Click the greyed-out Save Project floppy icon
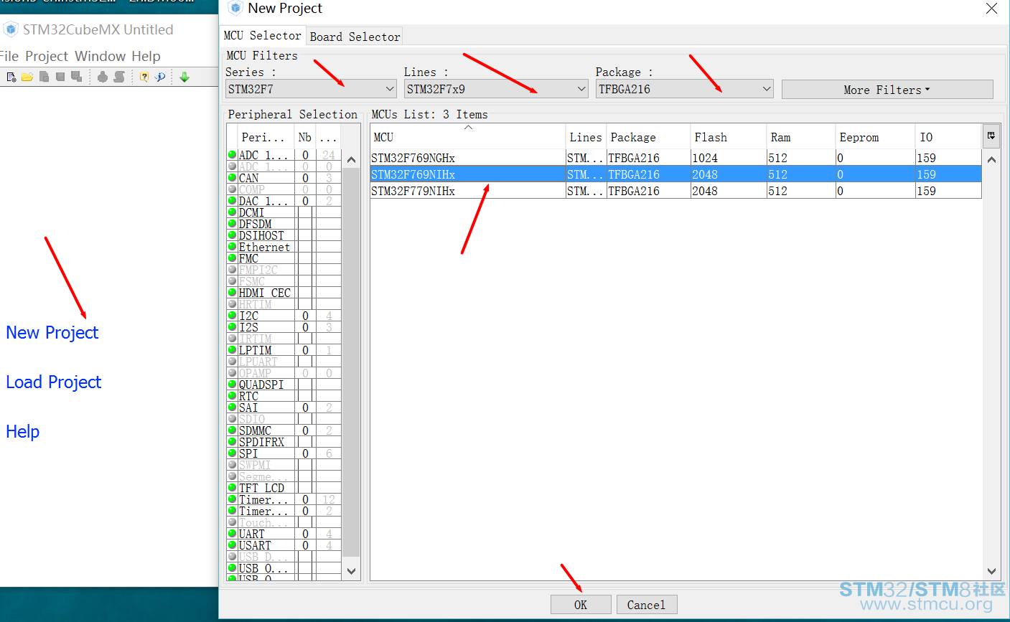The height and width of the screenshot is (622, 1010). coord(60,77)
